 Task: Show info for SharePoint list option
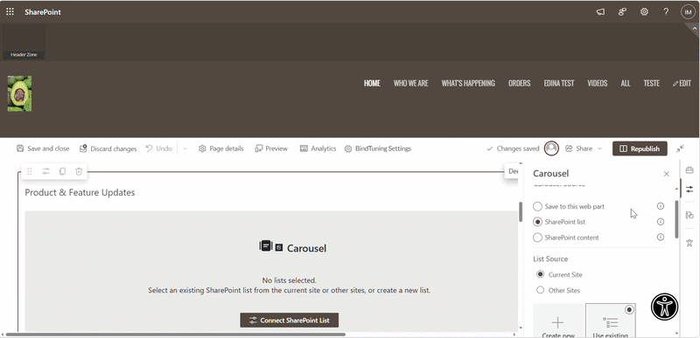pos(661,222)
